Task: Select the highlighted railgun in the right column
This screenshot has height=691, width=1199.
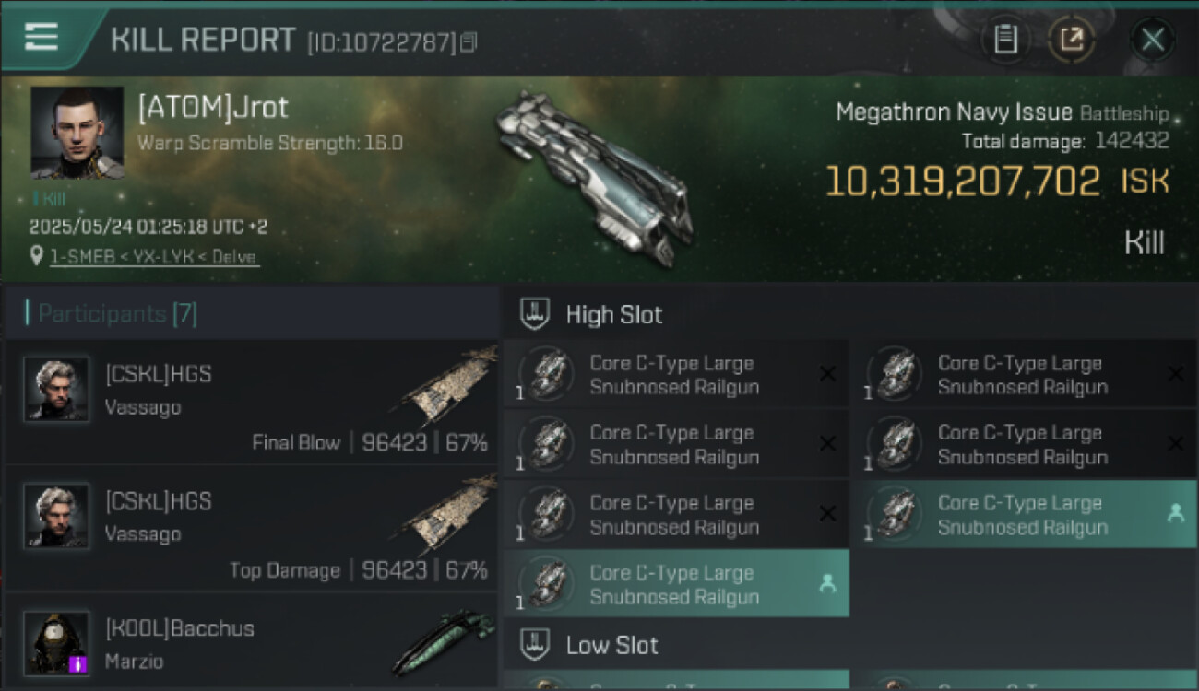Action: pyautogui.click(x=1023, y=514)
